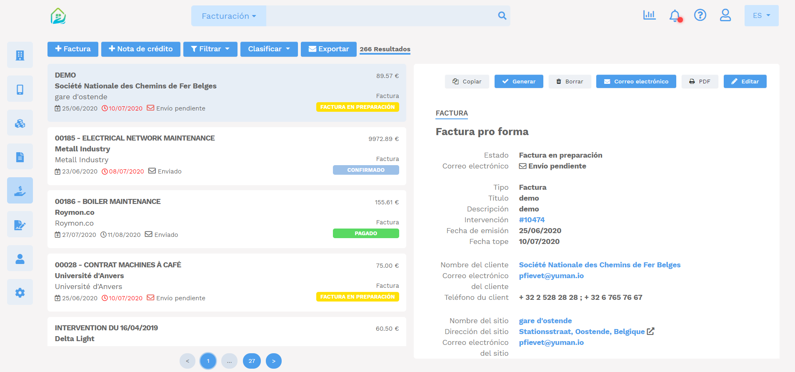Delete invoice with Borrar button

click(570, 81)
